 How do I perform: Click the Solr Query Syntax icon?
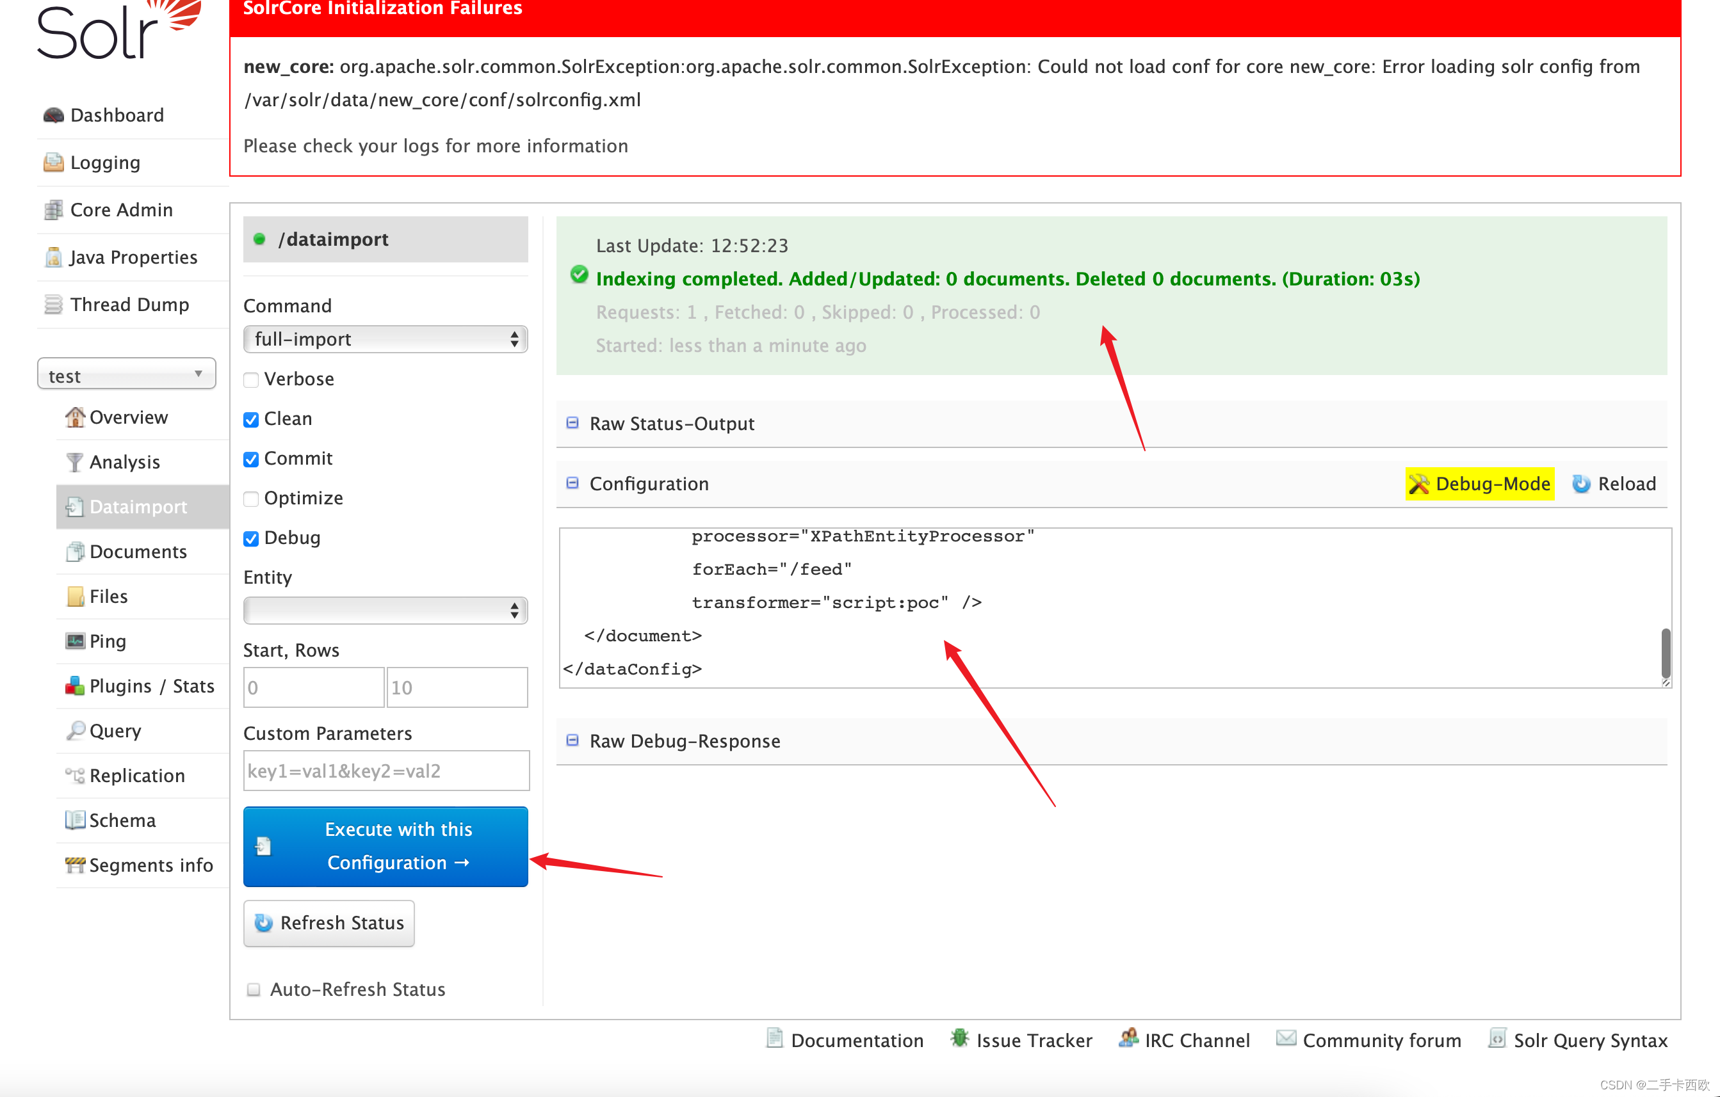tap(1497, 1039)
